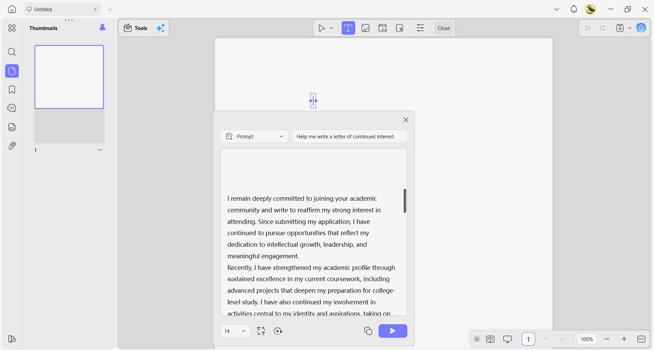Expand the save options dropdown arrow
The image size is (654, 350).
630,28
